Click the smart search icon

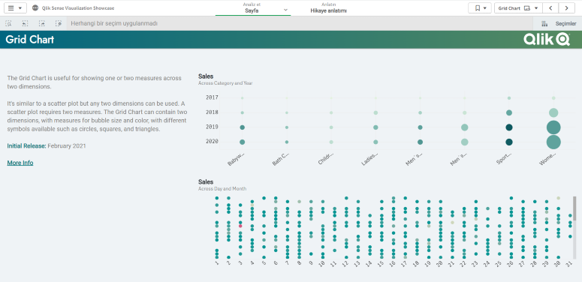(8, 23)
